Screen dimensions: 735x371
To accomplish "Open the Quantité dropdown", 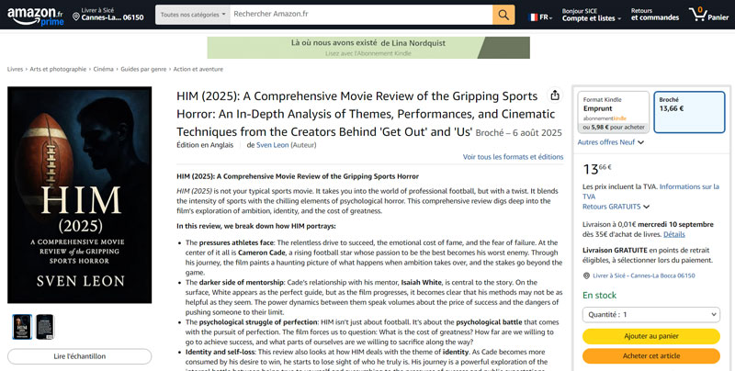I will tap(651, 315).
